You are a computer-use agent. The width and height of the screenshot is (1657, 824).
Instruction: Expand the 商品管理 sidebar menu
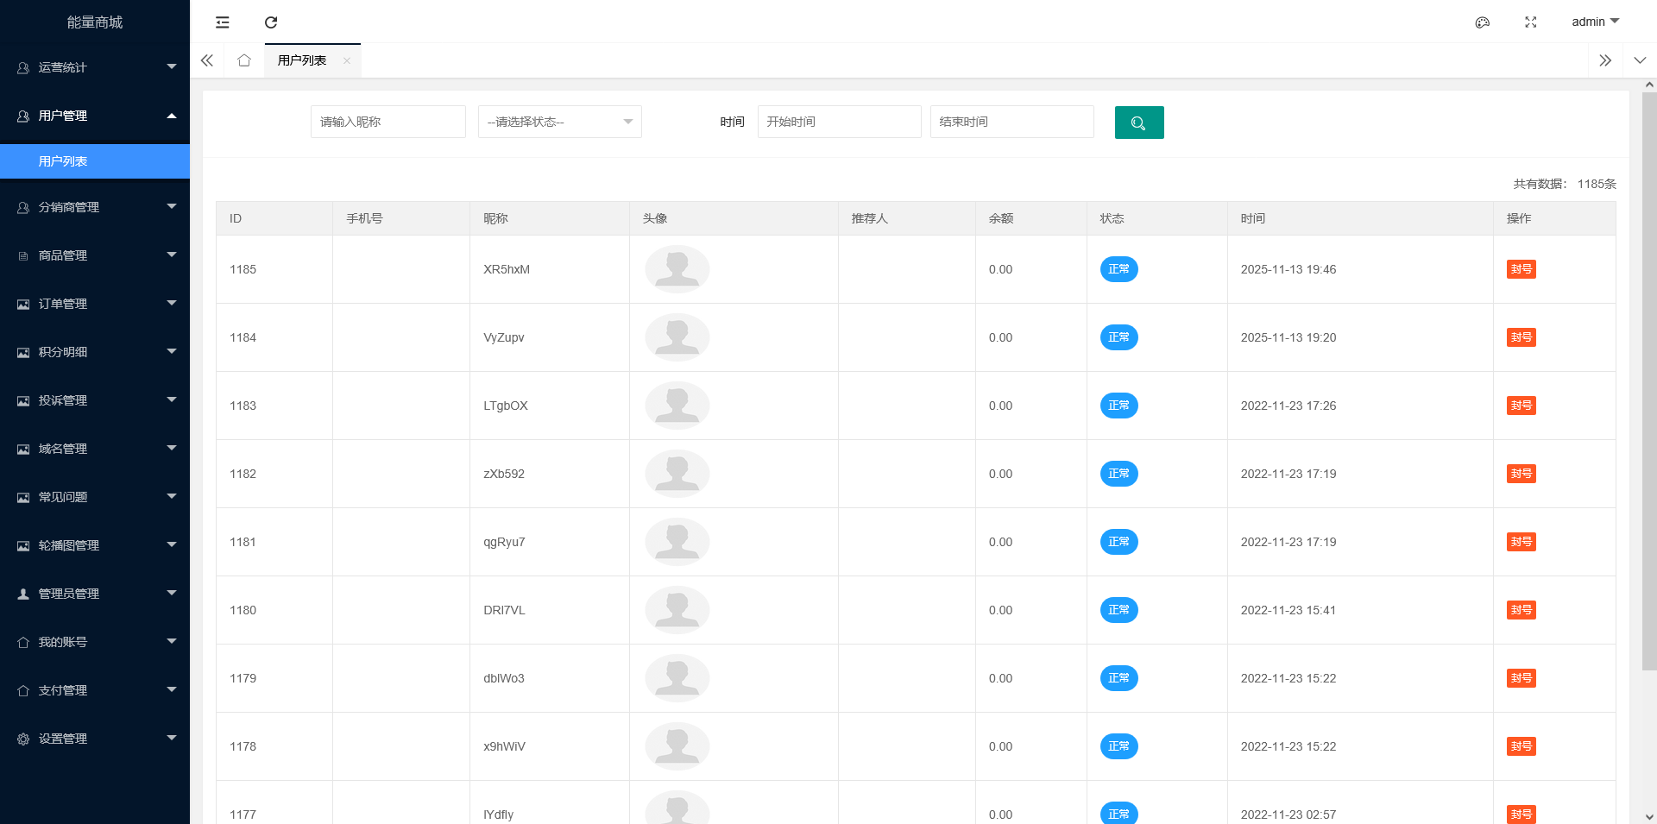point(95,255)
